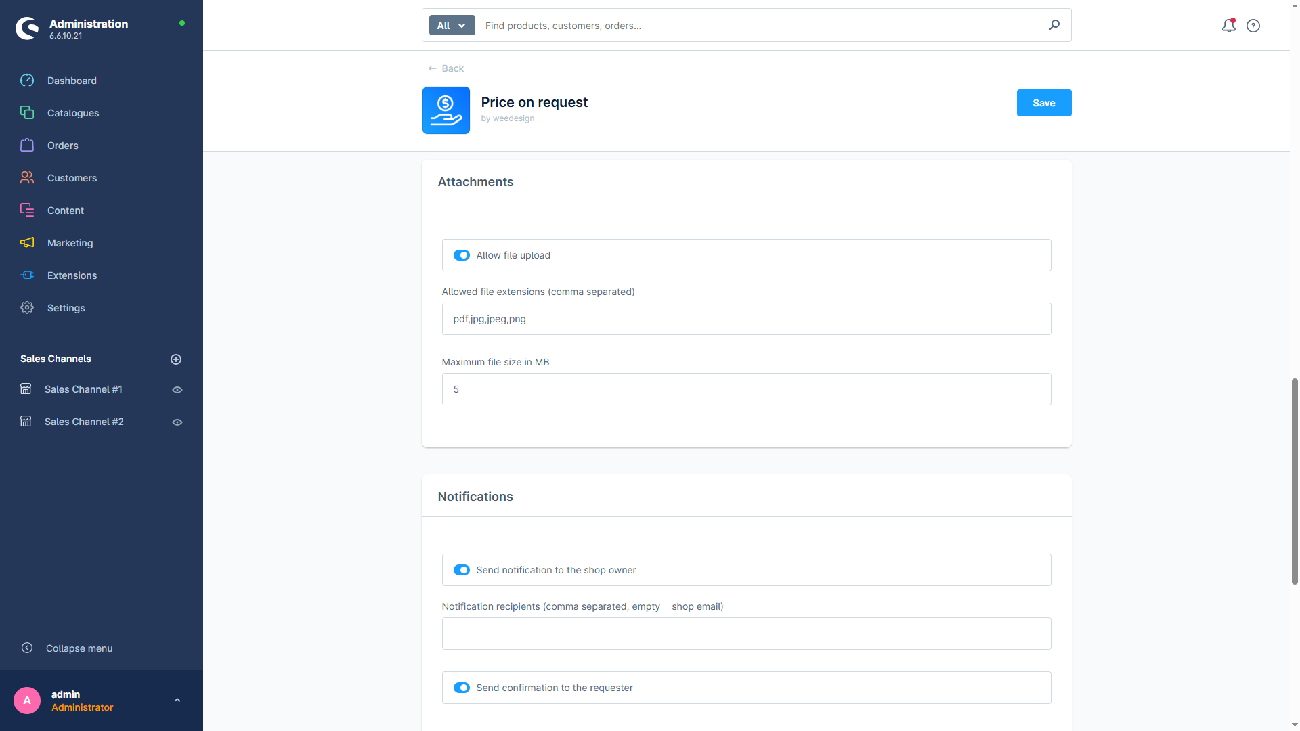Screen dimensions: 1300x731
Task: Click the page vertical scrollbar thumb
Action: point(1295,481)
